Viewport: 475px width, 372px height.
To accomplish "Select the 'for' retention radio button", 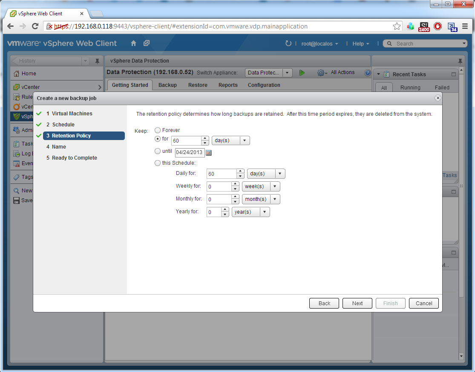I will coord(158,139).
